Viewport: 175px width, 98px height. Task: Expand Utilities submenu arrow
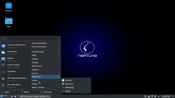[x=59, y=59]
